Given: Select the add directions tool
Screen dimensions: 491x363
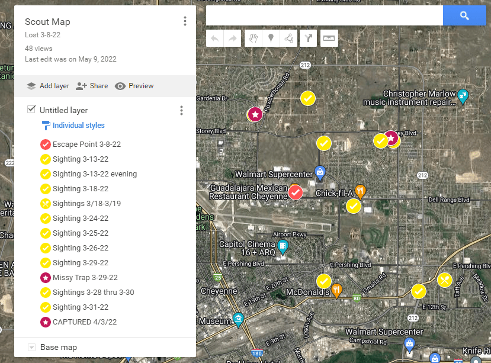Looking at the screenshot, I should point(309,38).
